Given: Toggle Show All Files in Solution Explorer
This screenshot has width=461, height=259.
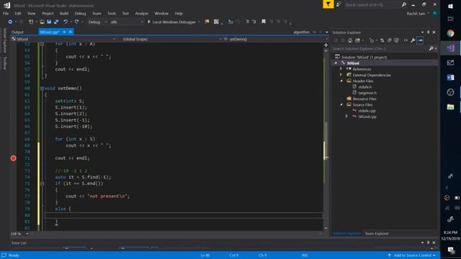Looking at the screenshot, I should [x=396, y=40].
